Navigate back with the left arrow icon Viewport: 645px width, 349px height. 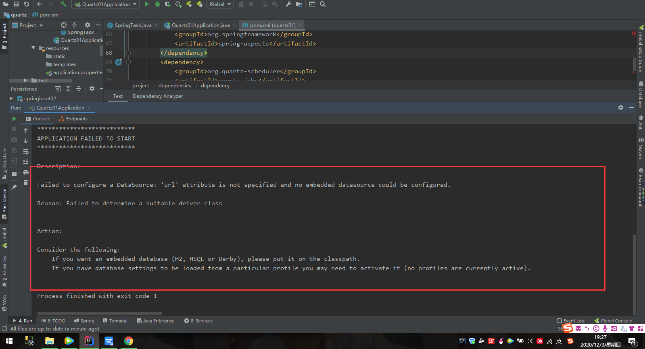click(40, 4)
